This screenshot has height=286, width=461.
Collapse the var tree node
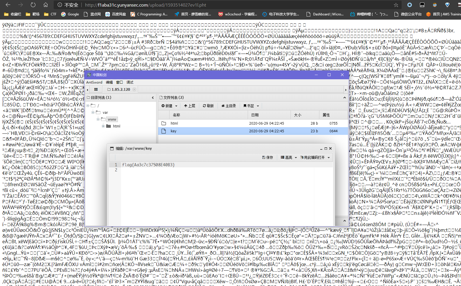93,112
